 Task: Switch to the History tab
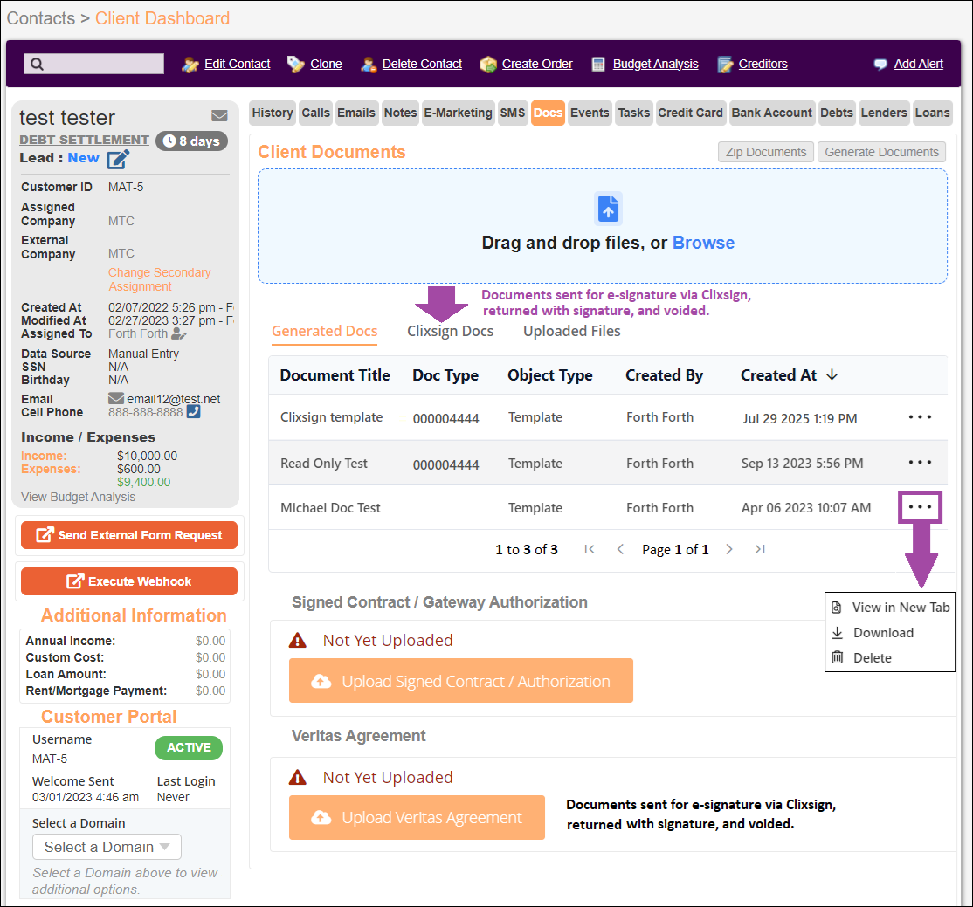(x=273, y=113)
